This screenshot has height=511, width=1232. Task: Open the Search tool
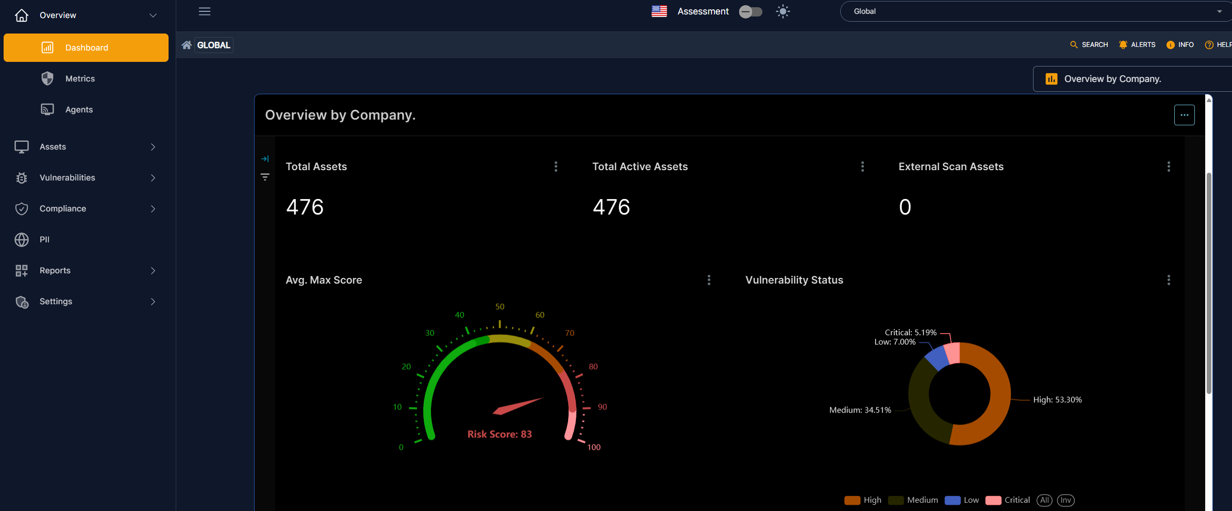[1089, 44]
